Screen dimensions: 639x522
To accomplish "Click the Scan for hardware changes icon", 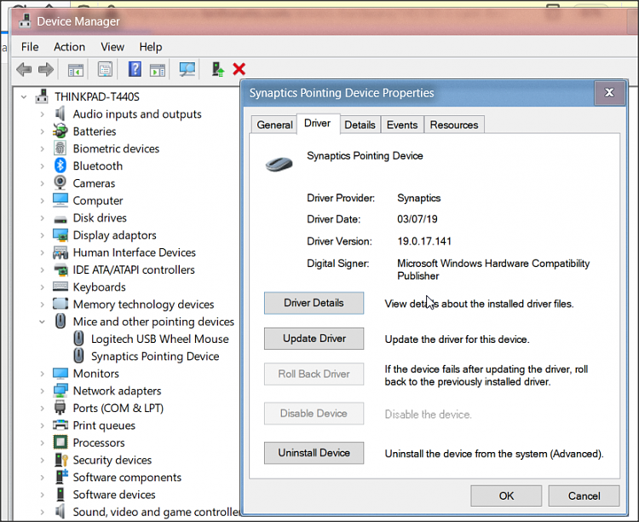I will point(187,69).
